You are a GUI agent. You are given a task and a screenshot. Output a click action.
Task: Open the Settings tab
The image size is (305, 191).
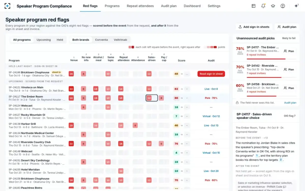[214, 6]
